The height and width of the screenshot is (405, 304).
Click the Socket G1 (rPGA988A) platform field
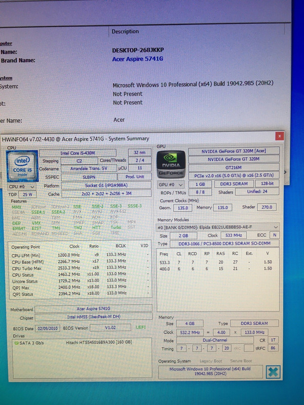(106, 185)
